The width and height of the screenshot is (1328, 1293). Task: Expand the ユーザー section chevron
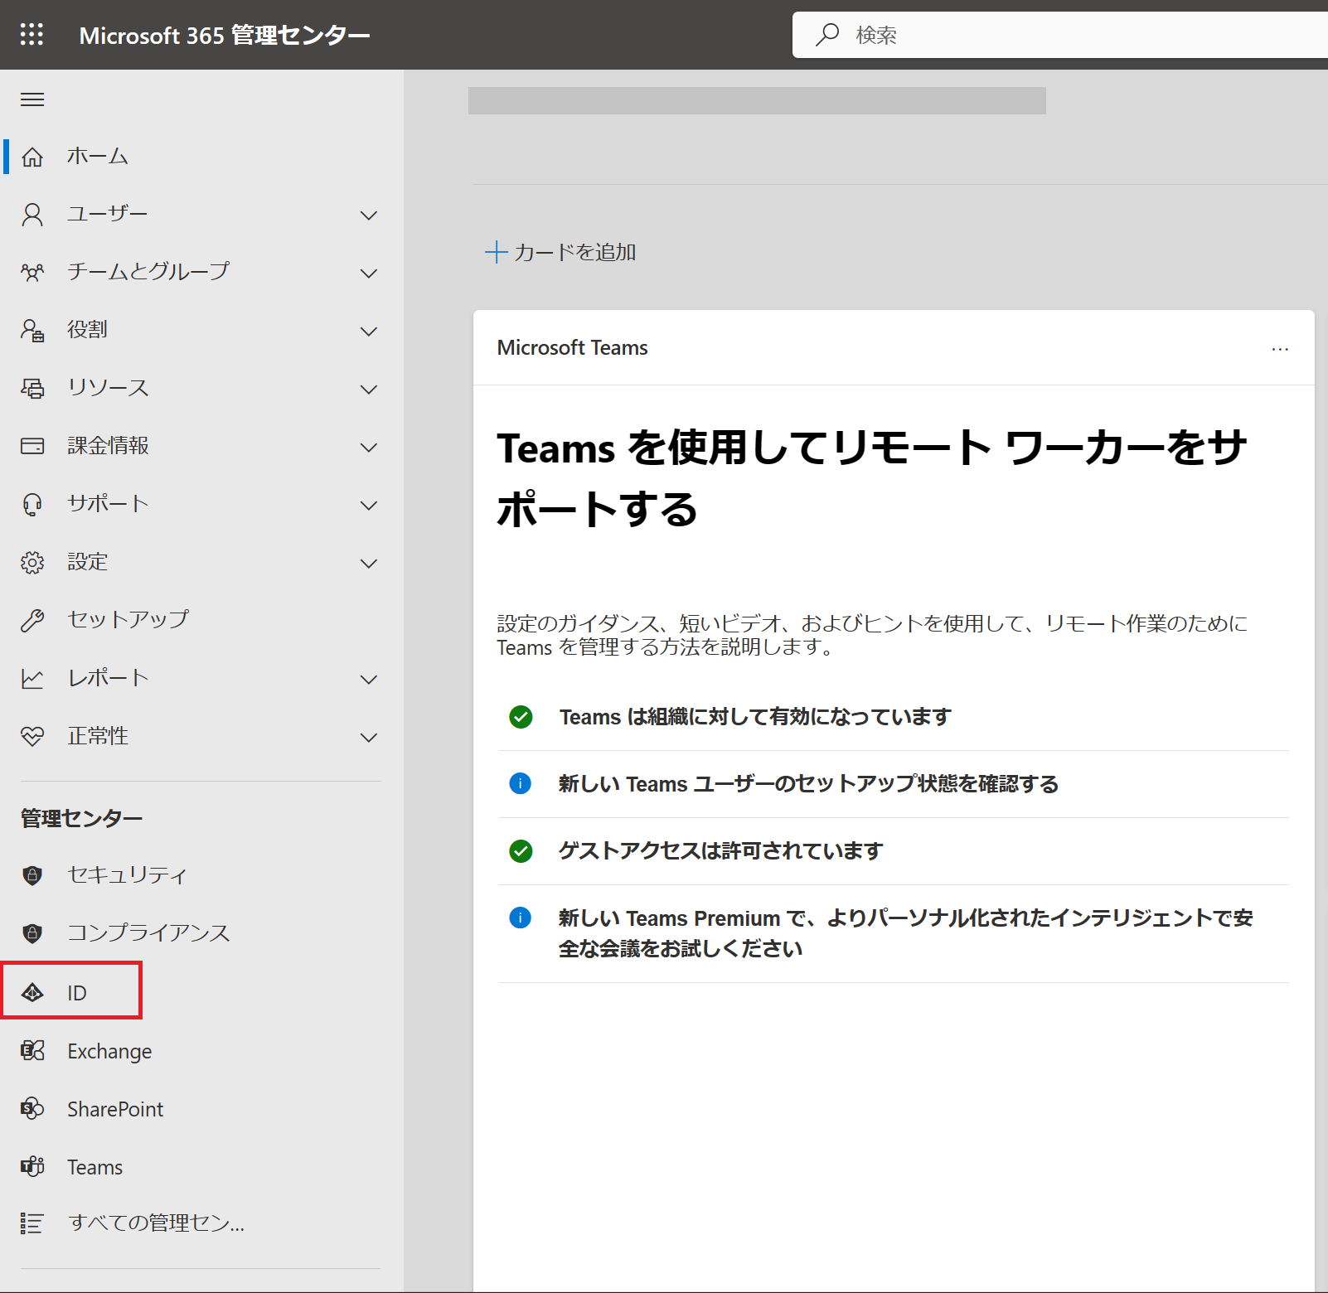pos(369,215)
